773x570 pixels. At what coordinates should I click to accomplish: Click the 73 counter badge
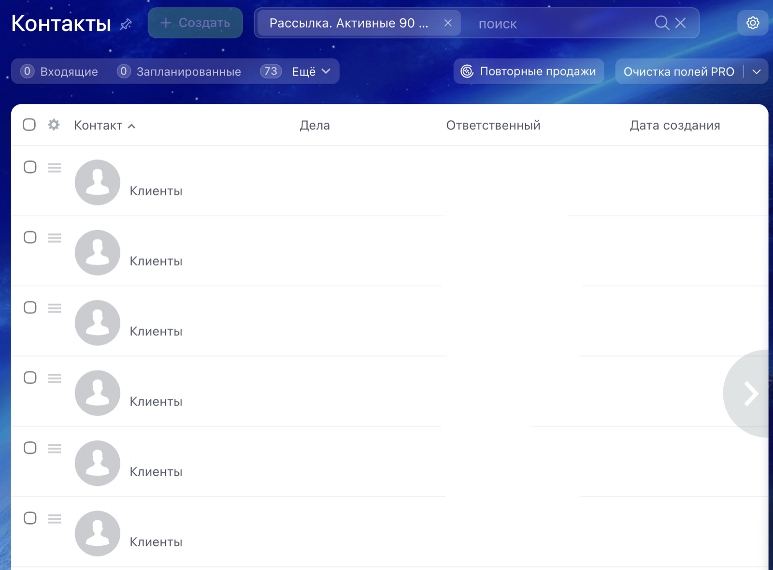pyautogui.click(x=271, y=72)
